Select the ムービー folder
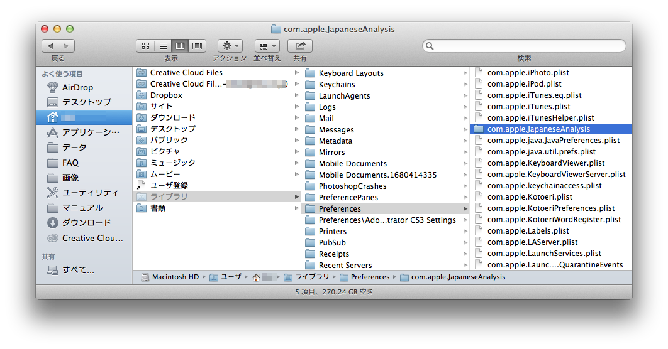The image size is (668, 349). [217, 174]
